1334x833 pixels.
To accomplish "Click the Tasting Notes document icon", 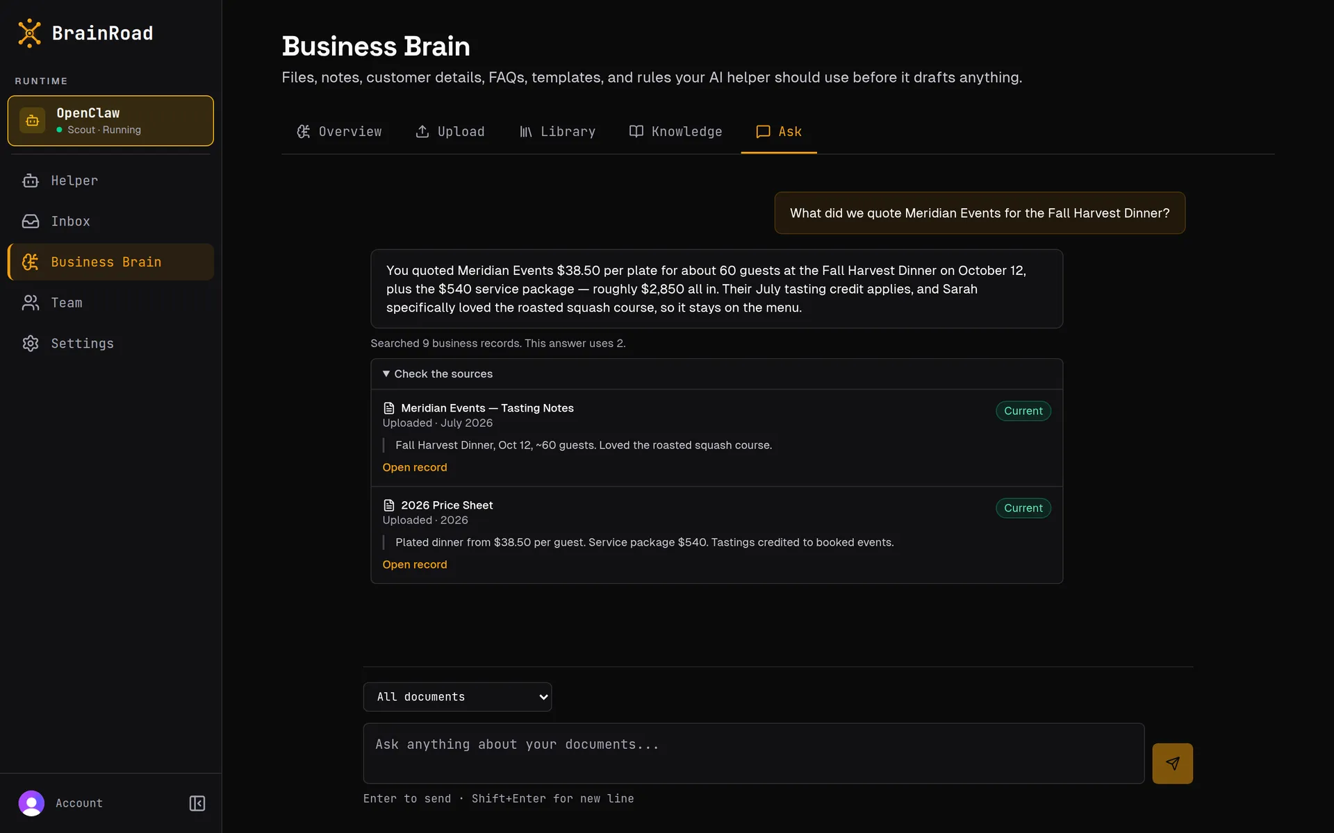I will (389, 408).
